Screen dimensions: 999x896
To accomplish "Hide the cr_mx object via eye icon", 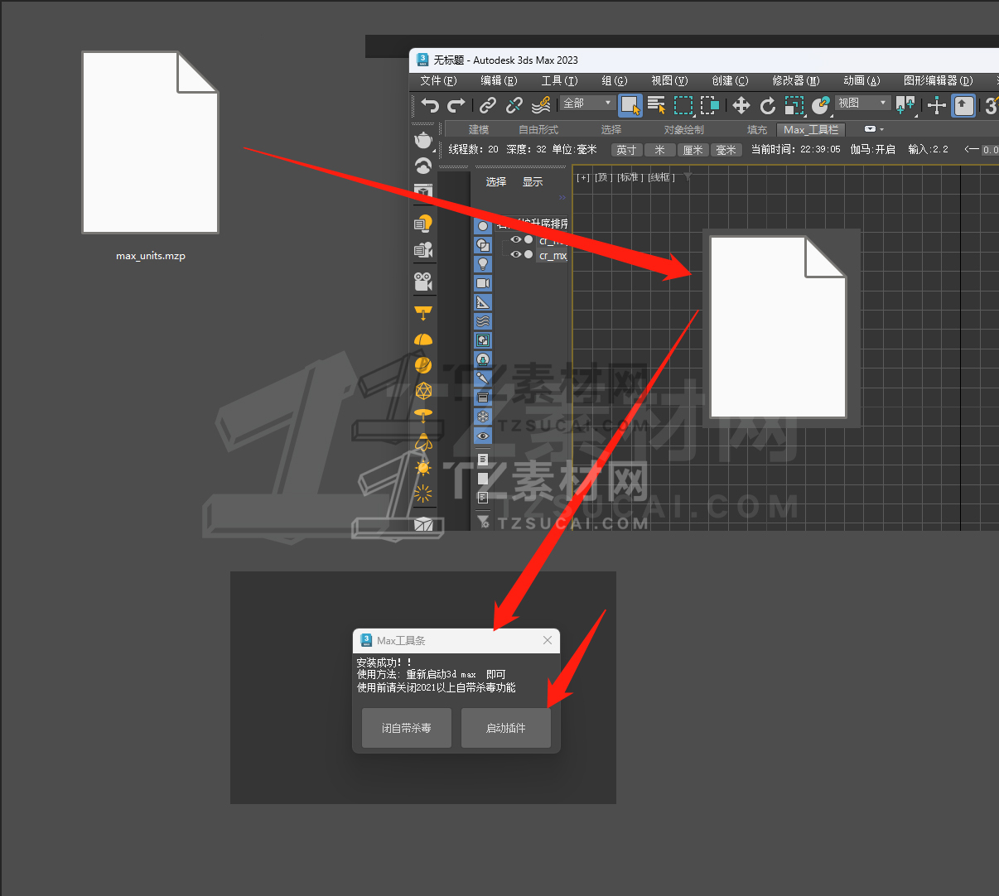I will point(516,255).
